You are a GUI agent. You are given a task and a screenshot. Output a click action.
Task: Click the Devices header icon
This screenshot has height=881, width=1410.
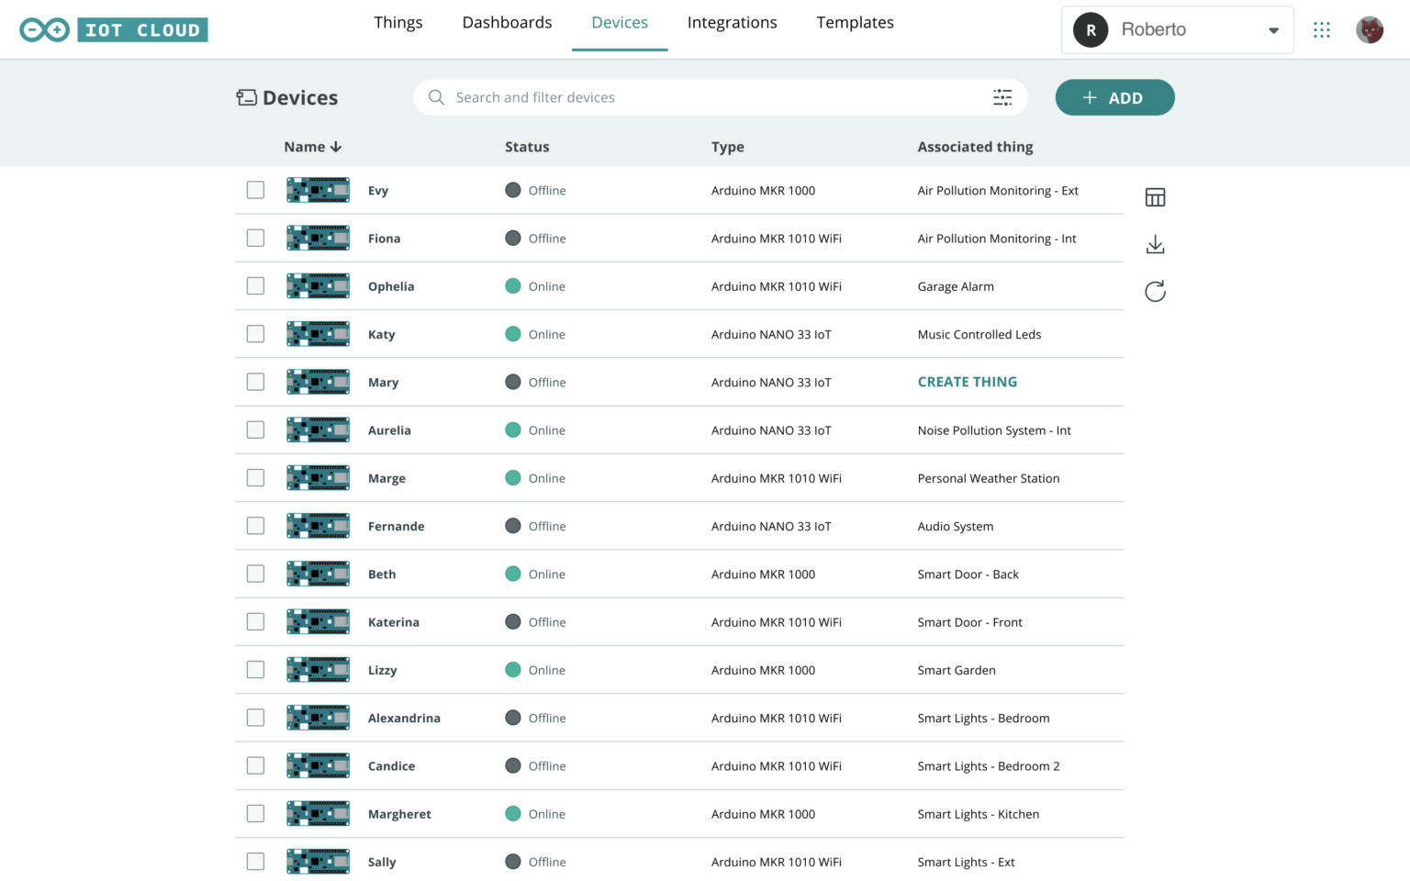(x=247, y=96)
